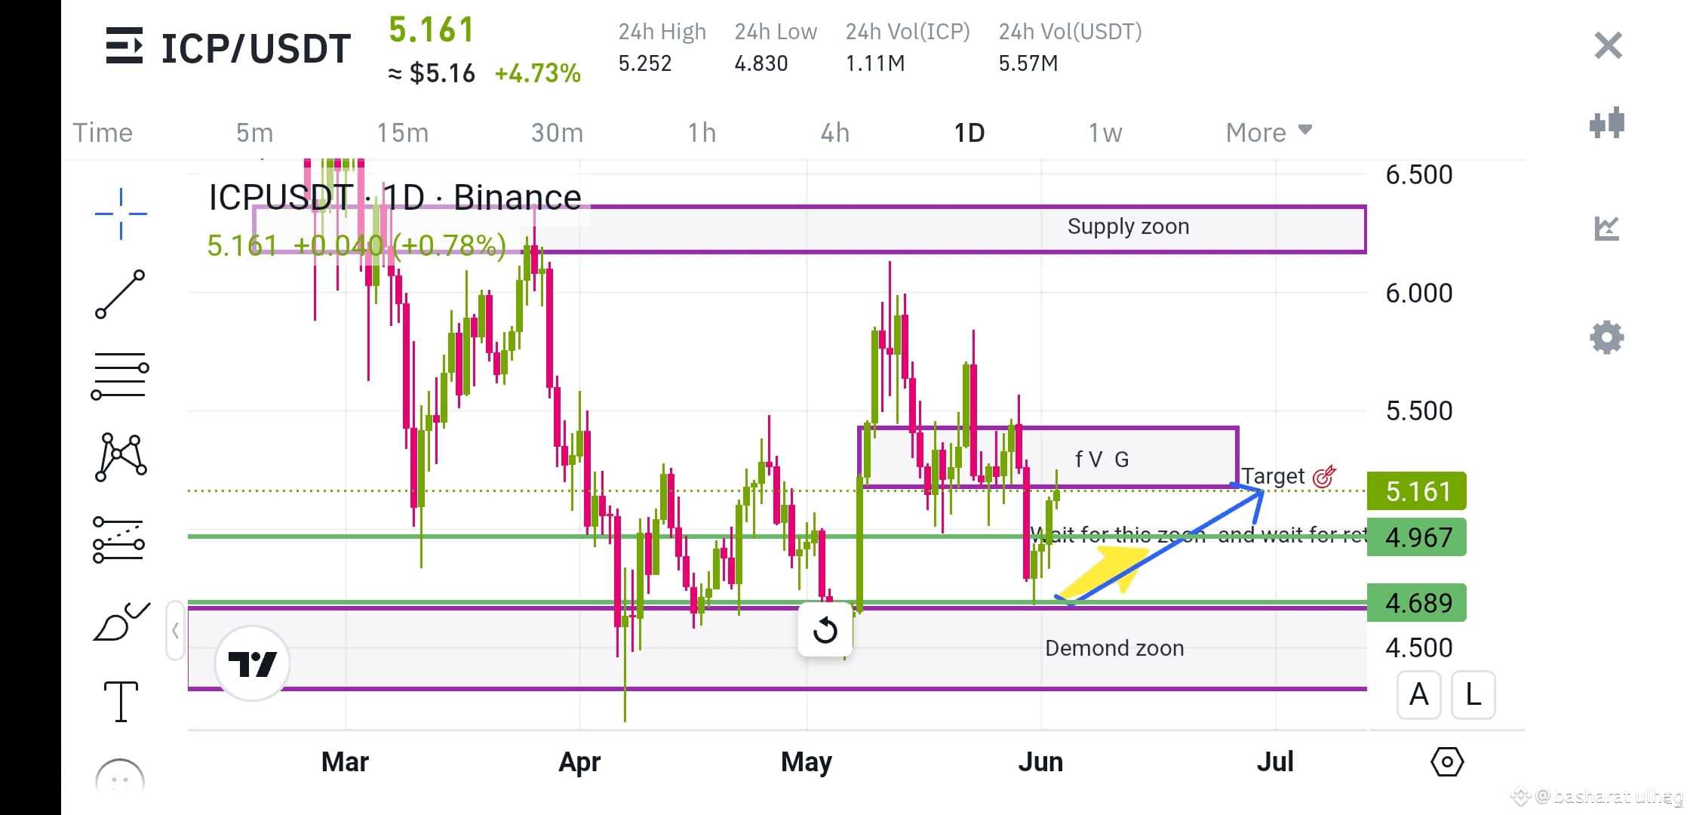Click the 4.689 price level label
Viewport: 1690px width, 815px height.
pyautogui.click(x=1417, y=603)
